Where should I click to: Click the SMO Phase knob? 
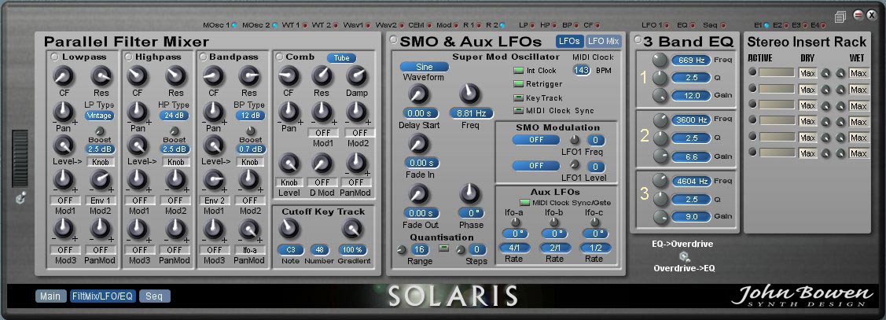(470, 194)
